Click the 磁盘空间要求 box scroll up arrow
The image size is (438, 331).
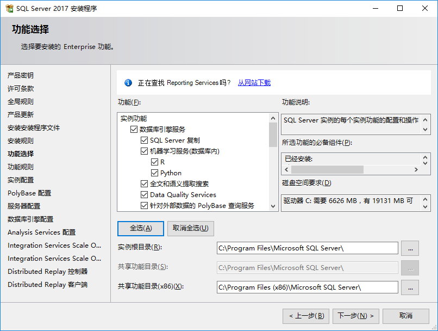pos(425,199)
